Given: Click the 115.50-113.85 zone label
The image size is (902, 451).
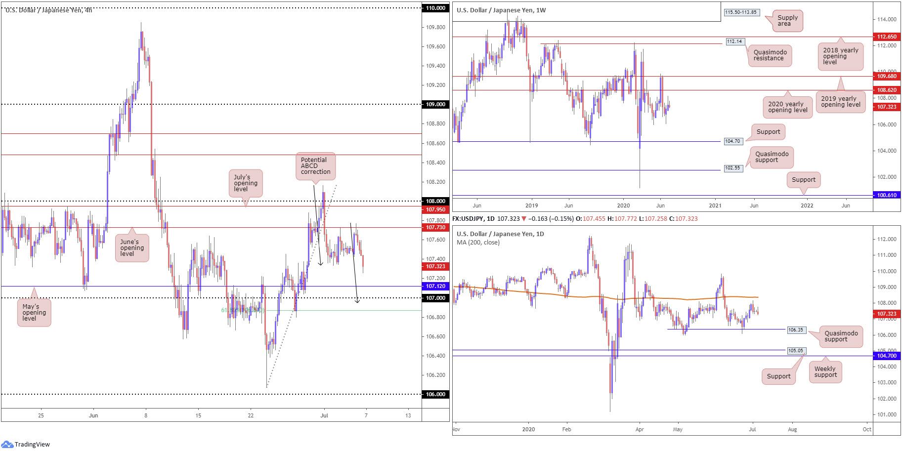Looking at the screenshot, I should [x=741, y=12].
